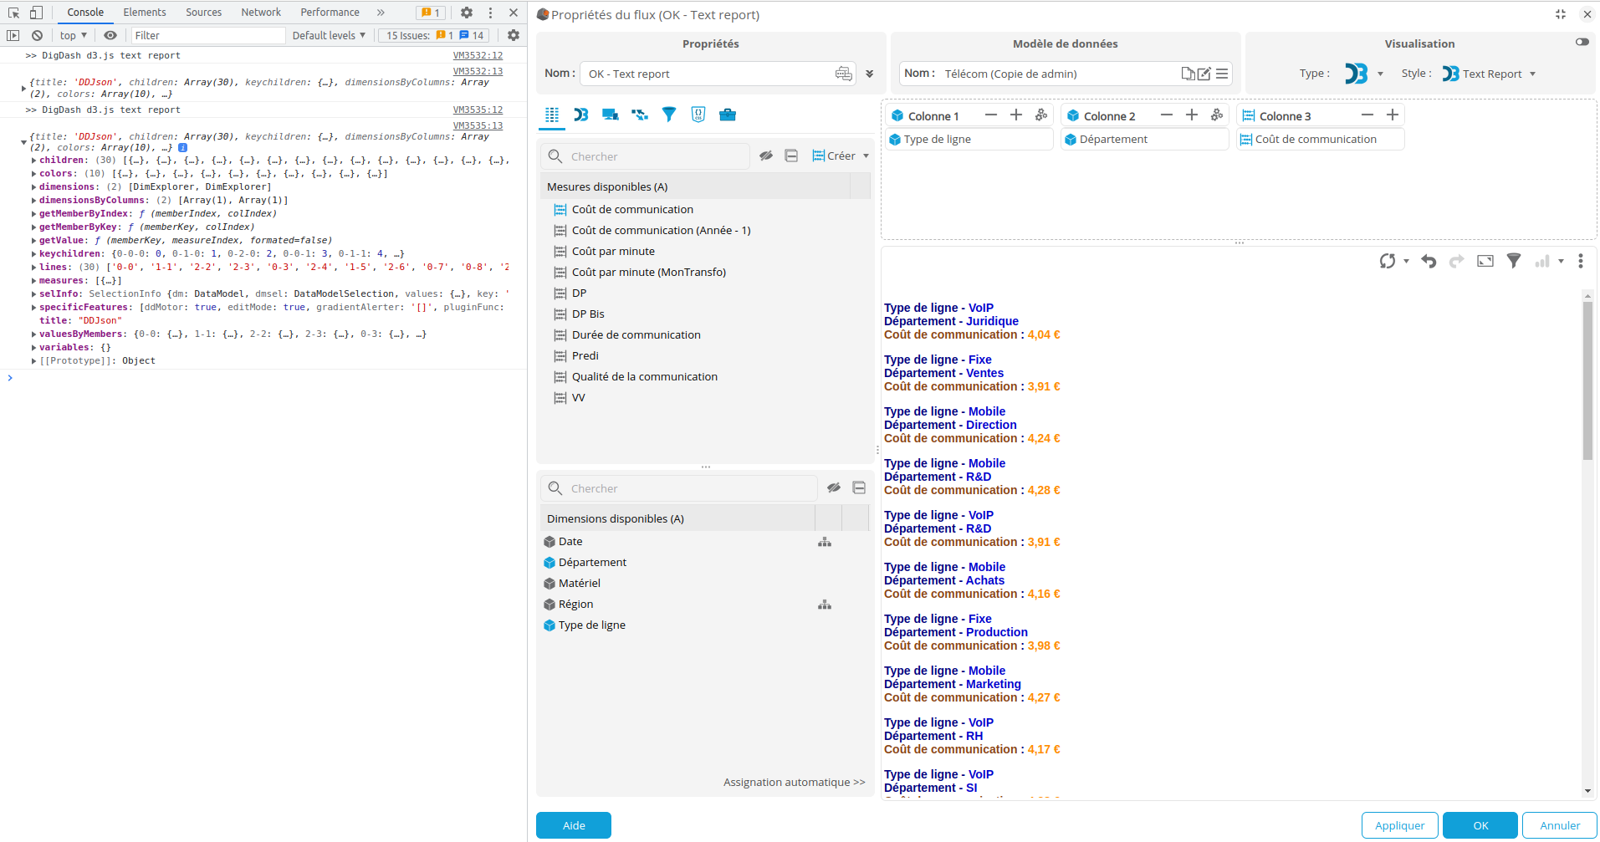Image resolution: width=1600 pixels, height=842 pixels.
Task: Add after Colonne 2 with plus button
Action: (1192, 115)
